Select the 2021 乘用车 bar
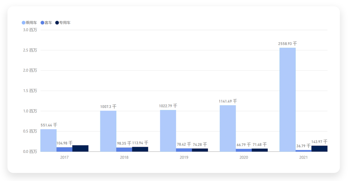 (x=287, y=99)
